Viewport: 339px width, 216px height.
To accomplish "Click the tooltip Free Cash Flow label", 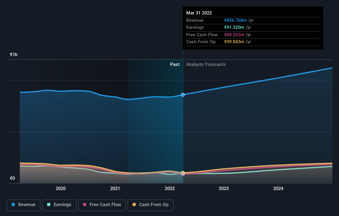I will tap(202, 35).
